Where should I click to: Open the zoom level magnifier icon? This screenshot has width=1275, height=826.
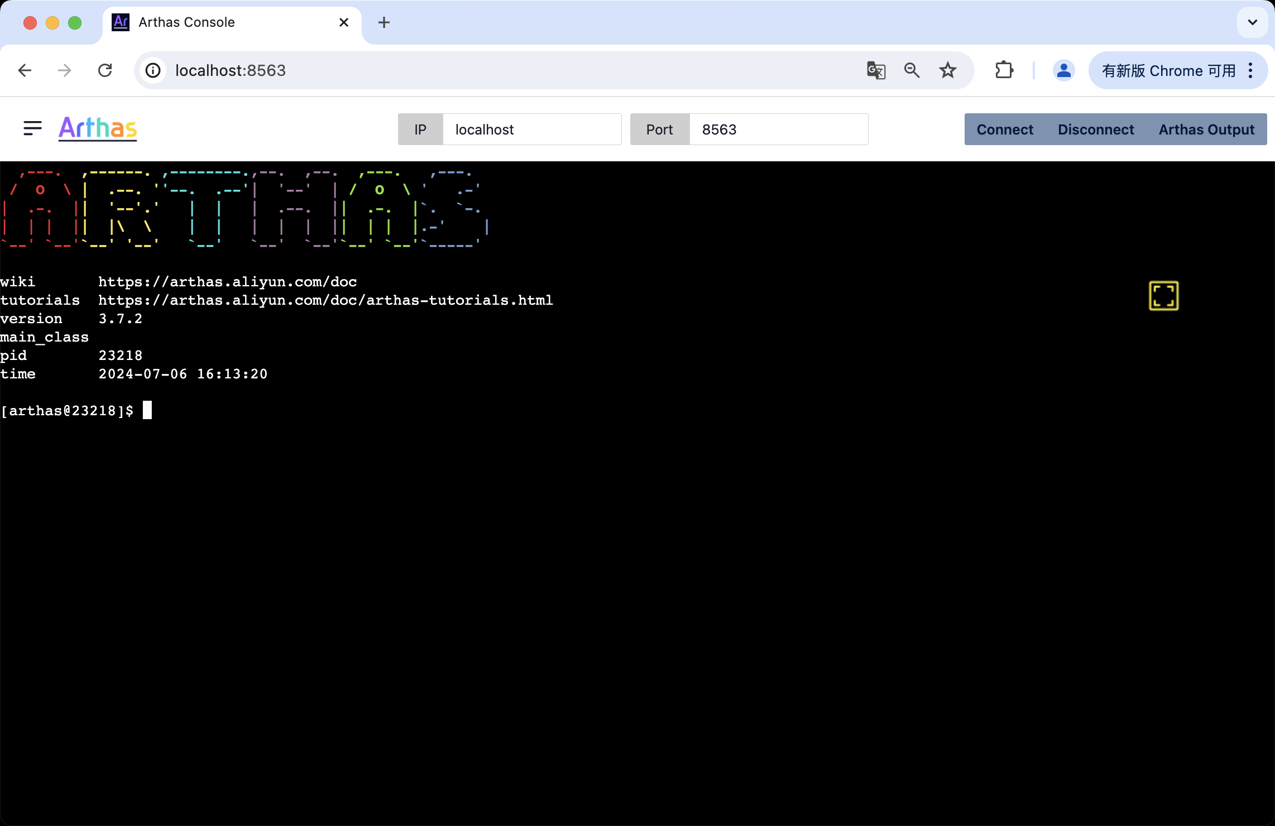click(912, 70)
